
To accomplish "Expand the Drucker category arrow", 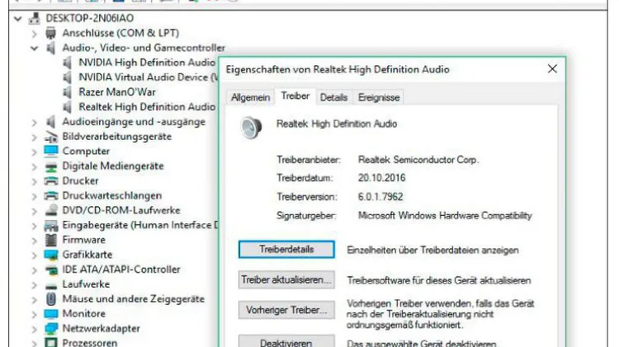I will click(x=35, y=181).
